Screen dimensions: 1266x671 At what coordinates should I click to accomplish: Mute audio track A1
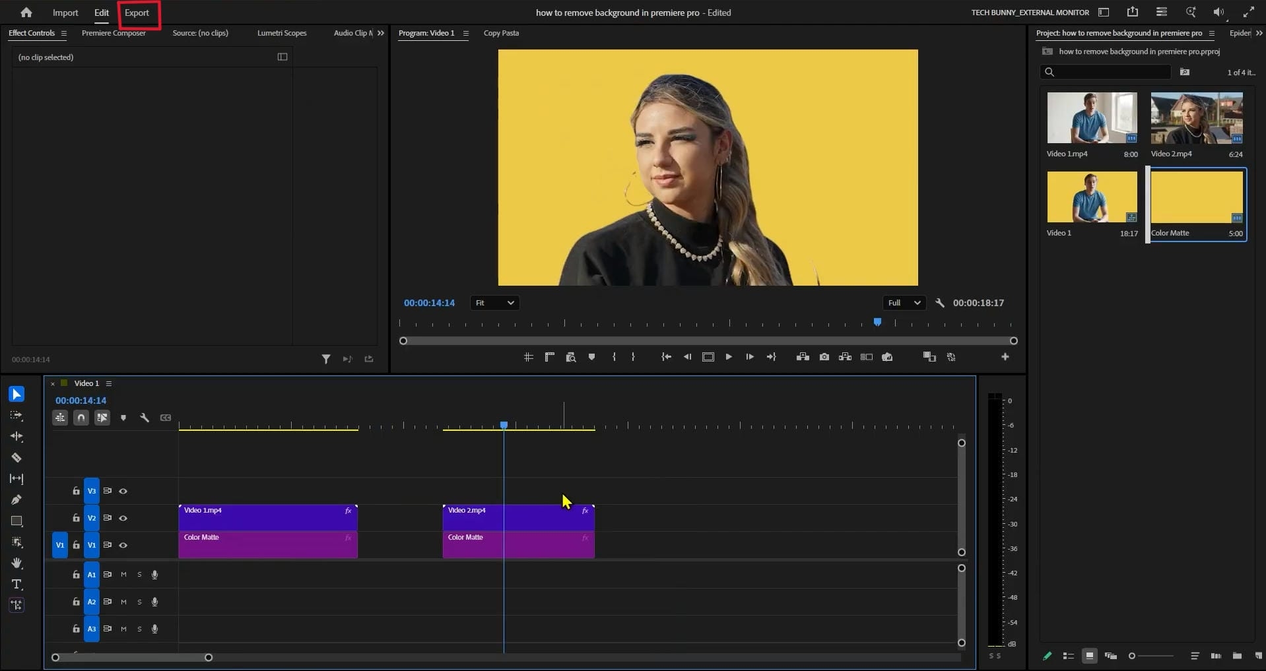123,575
